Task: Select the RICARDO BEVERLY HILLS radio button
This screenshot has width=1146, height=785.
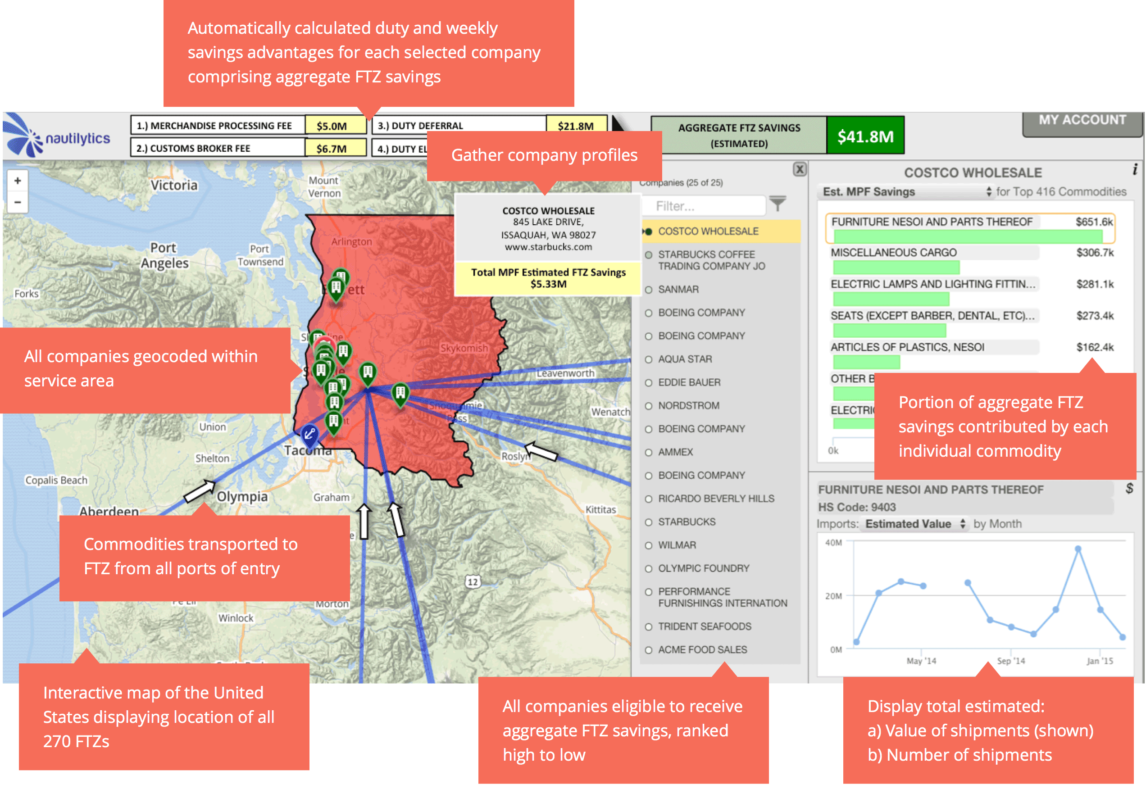Action: point(648,499)
